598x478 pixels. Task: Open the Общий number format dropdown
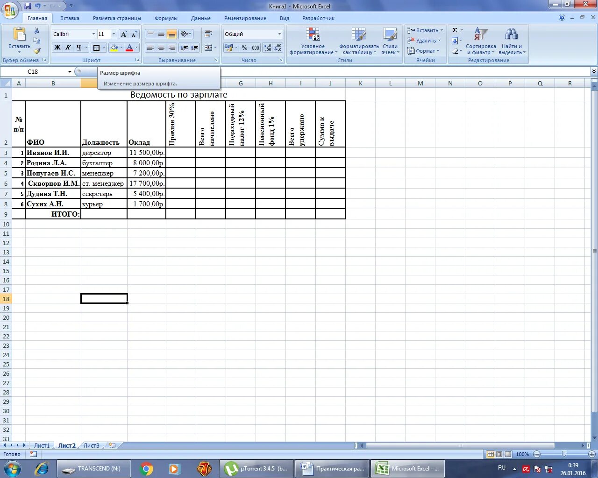[x=280, y=34]
